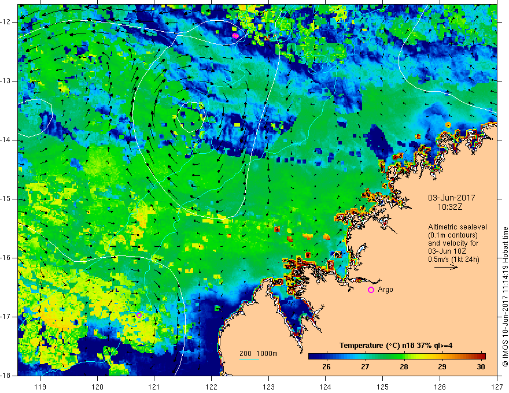Click the 28 tick label on color bar
Viewport: 509px width, 393px height.
tap(404, 367)
